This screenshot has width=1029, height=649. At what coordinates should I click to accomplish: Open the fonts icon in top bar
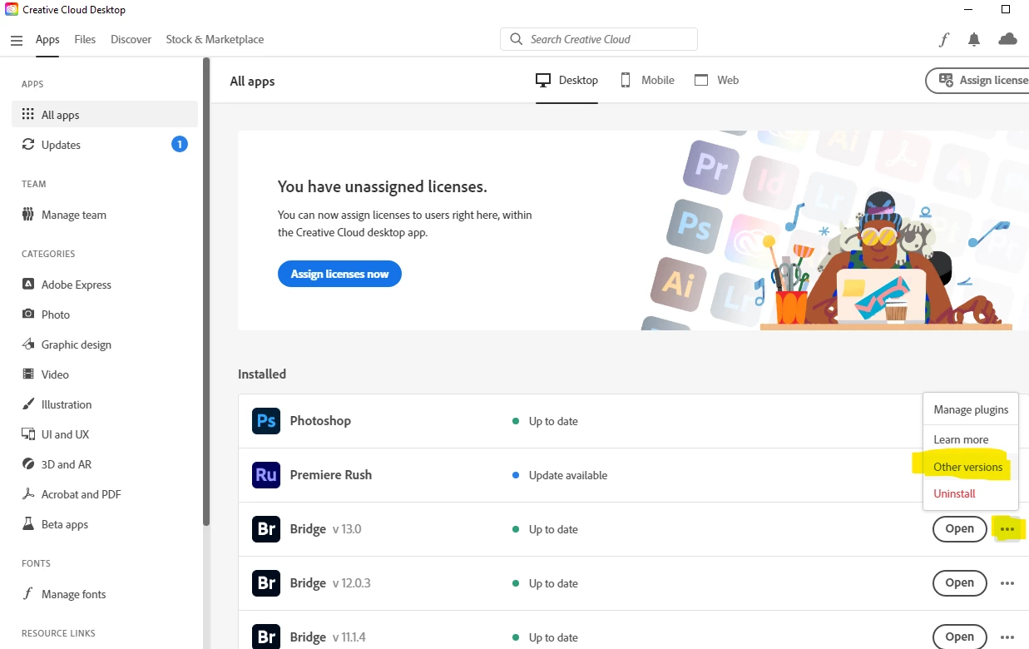point(944,39)
